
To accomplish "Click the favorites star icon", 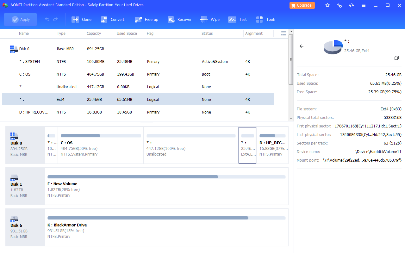I will pos(327,5).
